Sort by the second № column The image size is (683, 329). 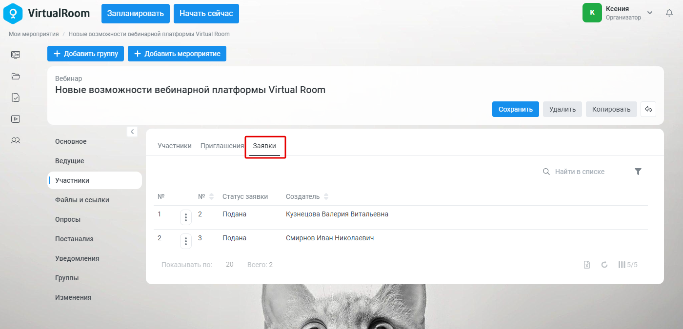206,196
